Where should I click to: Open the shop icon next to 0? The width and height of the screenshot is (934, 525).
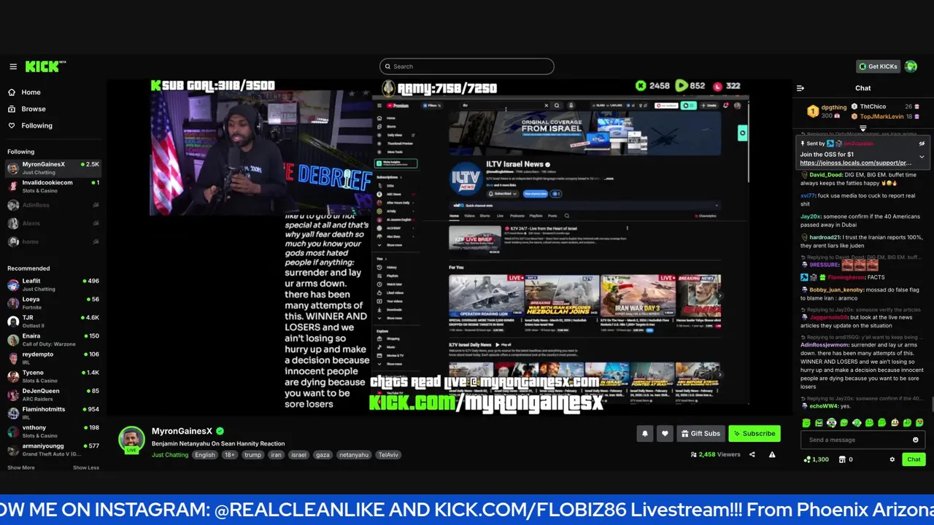coord(842,459)
